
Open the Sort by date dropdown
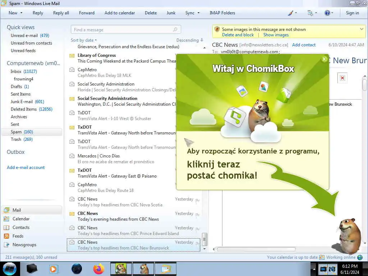84,40
